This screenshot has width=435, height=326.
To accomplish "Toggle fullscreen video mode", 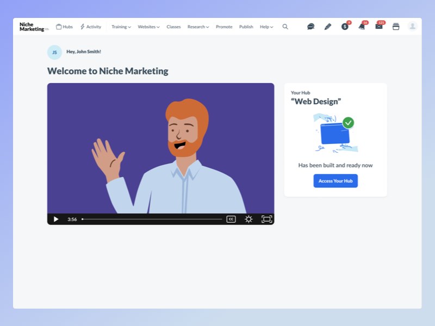I will point(266,219).
